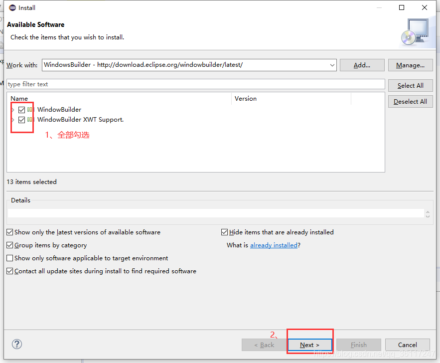Open the already installed link
Image resolution: width=440 pixels, height=363 pixels.
[274, 245]
